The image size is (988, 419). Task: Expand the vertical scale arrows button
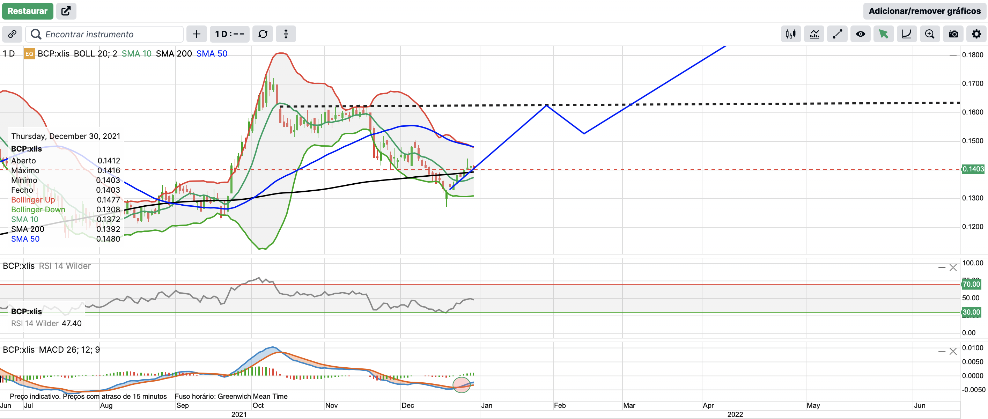tap(286, 34)
